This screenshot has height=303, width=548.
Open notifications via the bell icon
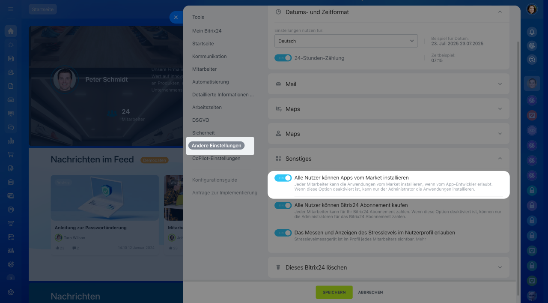tap(532, 32)
